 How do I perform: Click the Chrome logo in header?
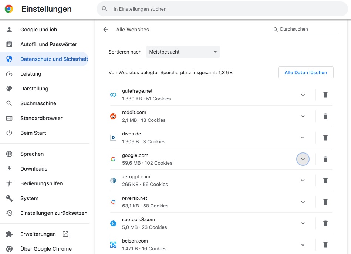(9, 9)
